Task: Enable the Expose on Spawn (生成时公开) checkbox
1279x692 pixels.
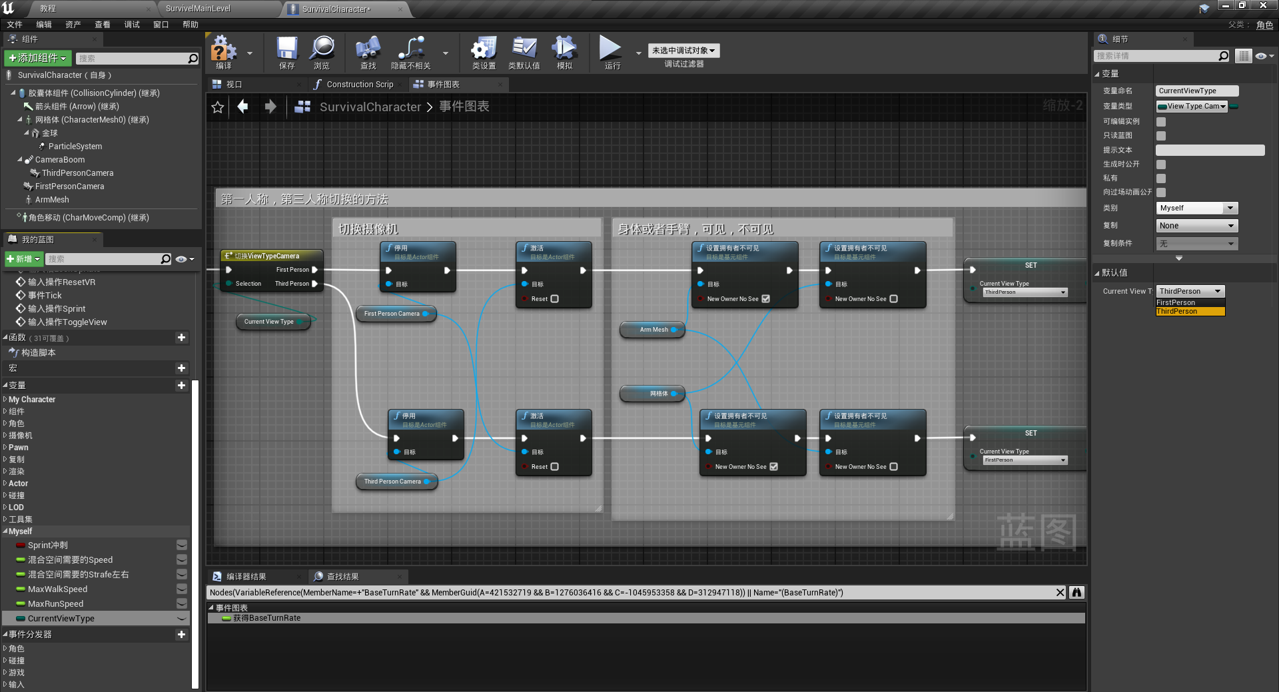Action: pos(1161,165)
